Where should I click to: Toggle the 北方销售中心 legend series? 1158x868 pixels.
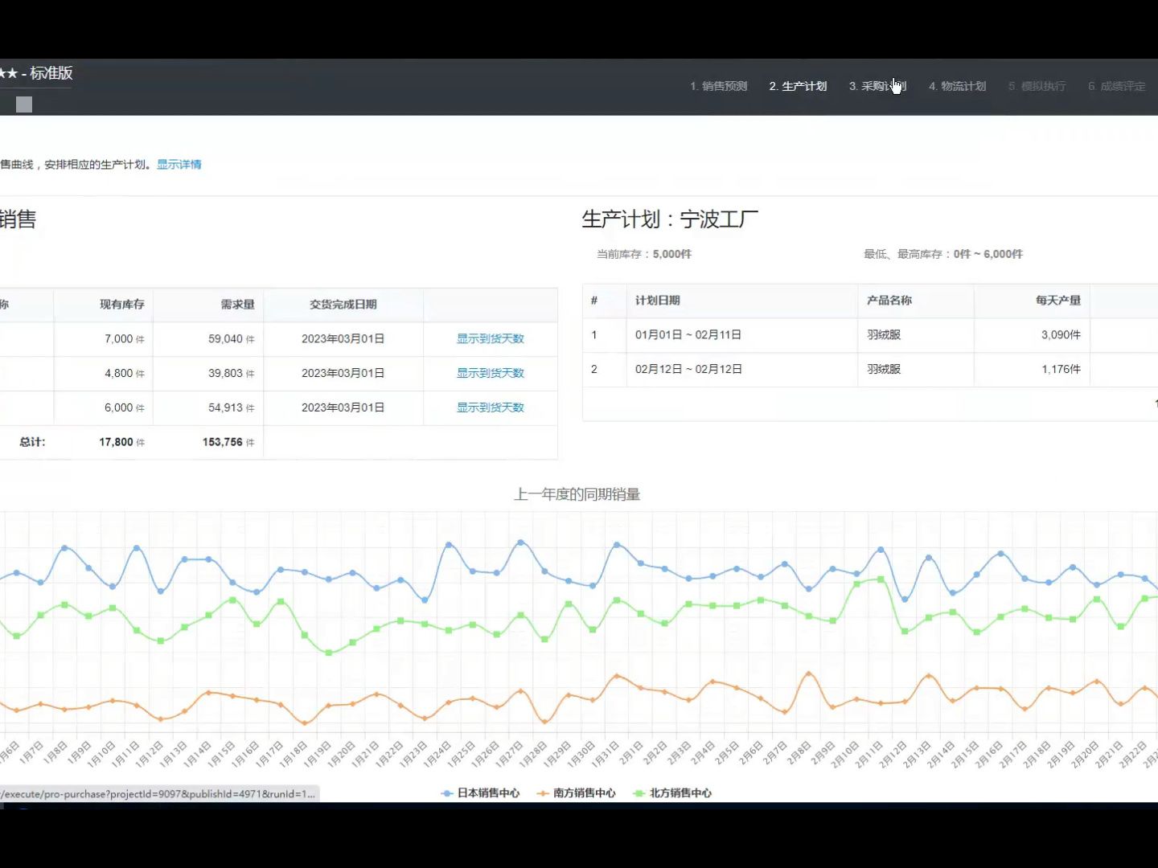click(x=672, y=793)
